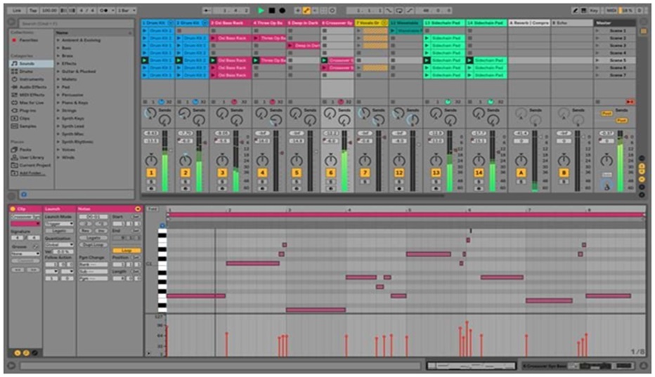Click the browser search field
The image size is (655, 377).
[76, 23]
